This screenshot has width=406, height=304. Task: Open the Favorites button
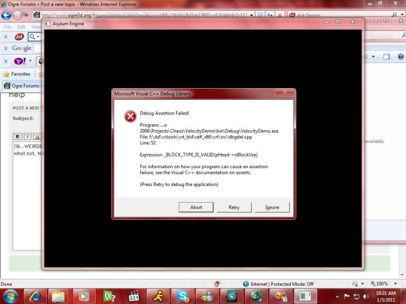click(x=17, y=74)
